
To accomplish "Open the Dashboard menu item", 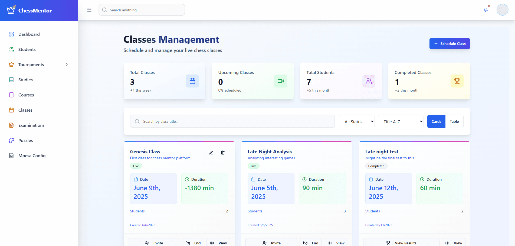I will click(39, 34).
